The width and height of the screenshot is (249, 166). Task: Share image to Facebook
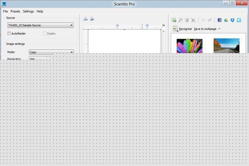pos(220,20)
